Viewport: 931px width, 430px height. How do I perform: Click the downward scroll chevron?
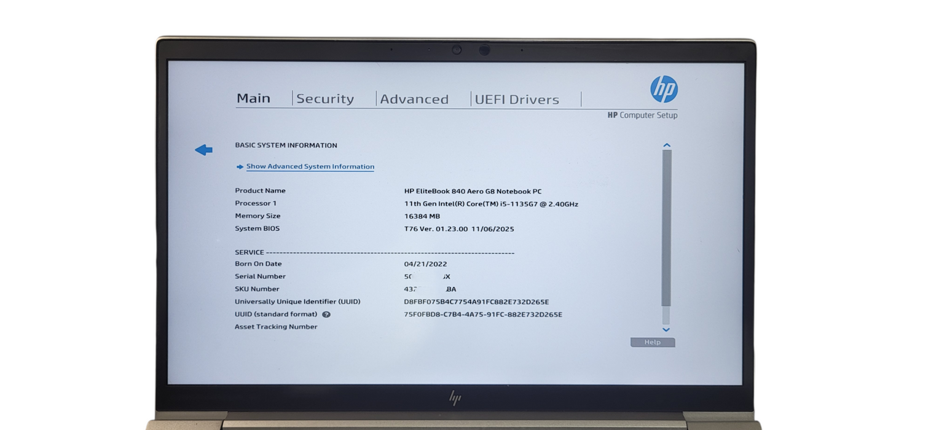pyautogui.click(x=666, y=329)
